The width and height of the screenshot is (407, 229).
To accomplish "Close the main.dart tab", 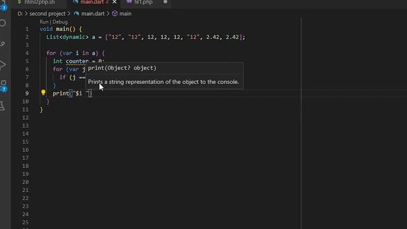I will (114, 2).
